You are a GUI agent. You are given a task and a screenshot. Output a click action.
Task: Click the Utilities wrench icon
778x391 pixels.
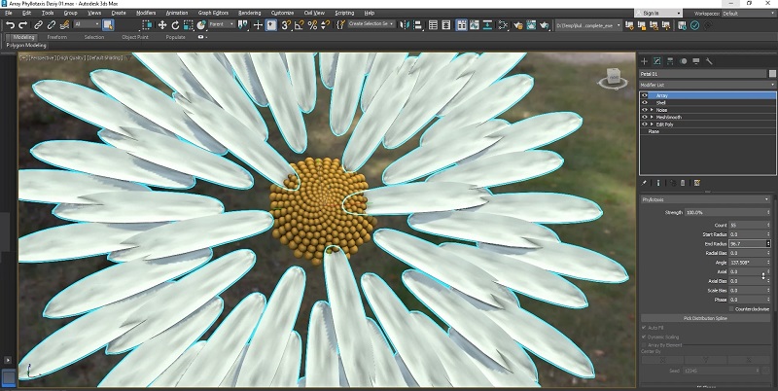(x=711, y=61)
